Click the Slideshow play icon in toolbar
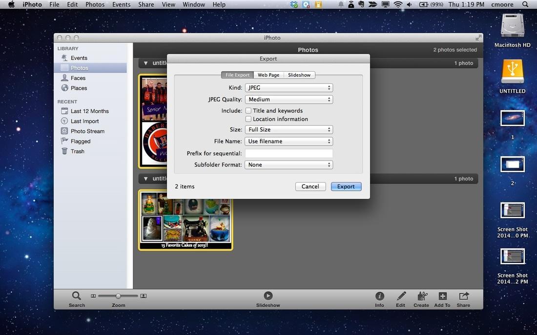This screenshot has height=335, width=537. click(x=268, y=296)
